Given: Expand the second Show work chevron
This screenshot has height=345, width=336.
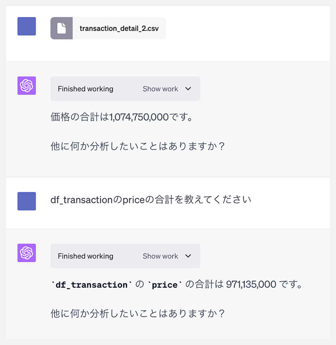Looking at the screenshot, I should [188, 256].
